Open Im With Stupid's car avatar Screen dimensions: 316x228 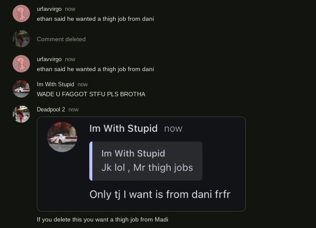[x=21, y=89]
